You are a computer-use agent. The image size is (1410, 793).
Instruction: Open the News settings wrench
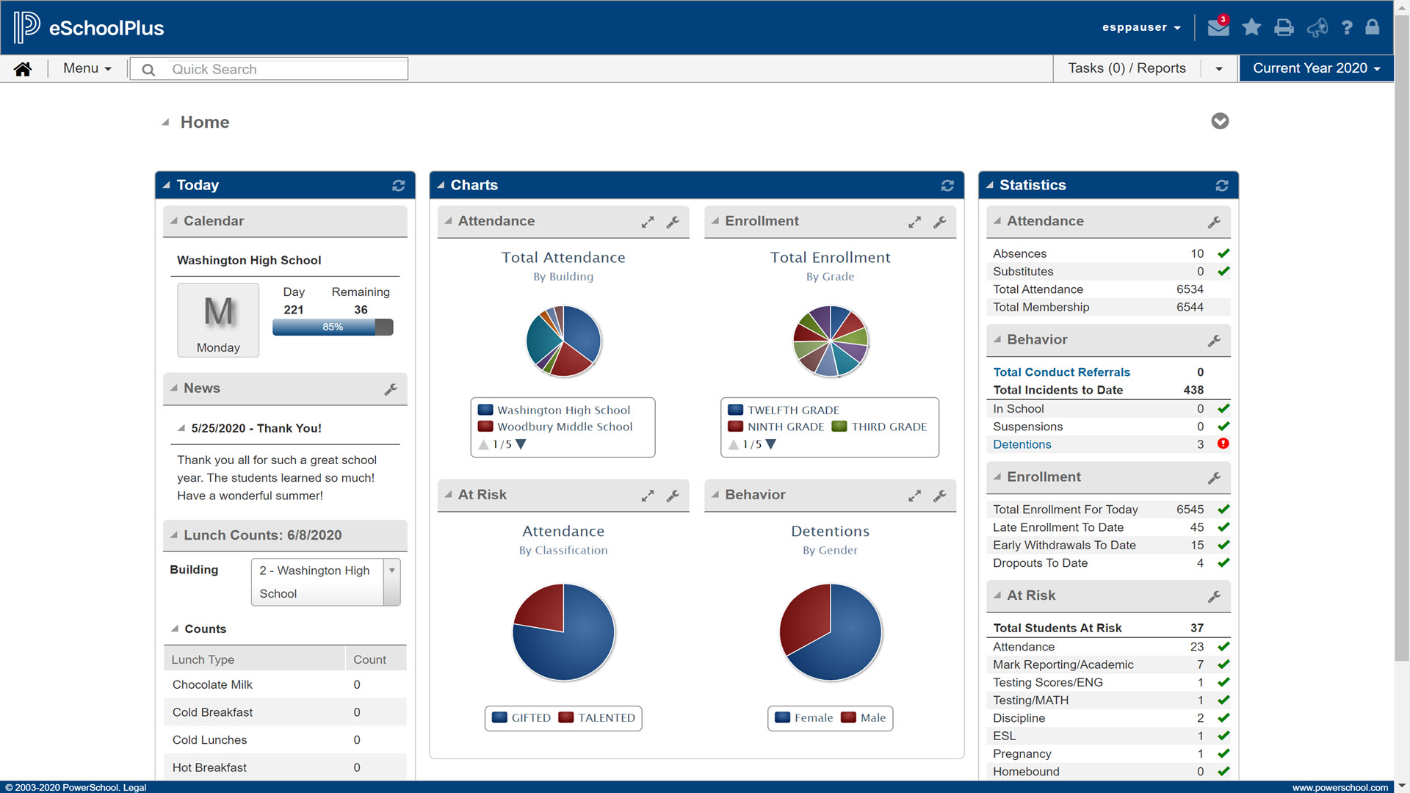[391, 389]
